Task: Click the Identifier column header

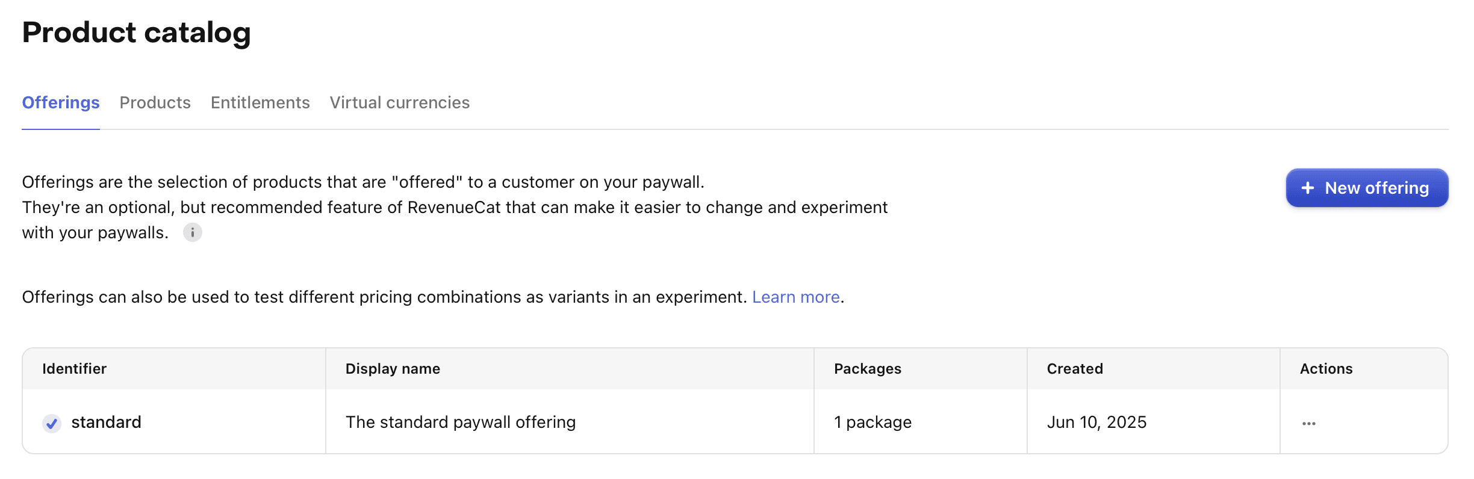Action: (74, 369)
